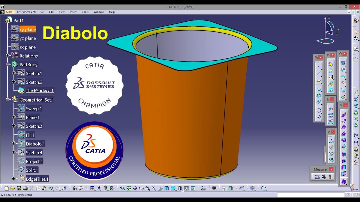The image size is (360, 202).
Task: Select Fill.1 in the tree
Action: (x=30, y=135)
